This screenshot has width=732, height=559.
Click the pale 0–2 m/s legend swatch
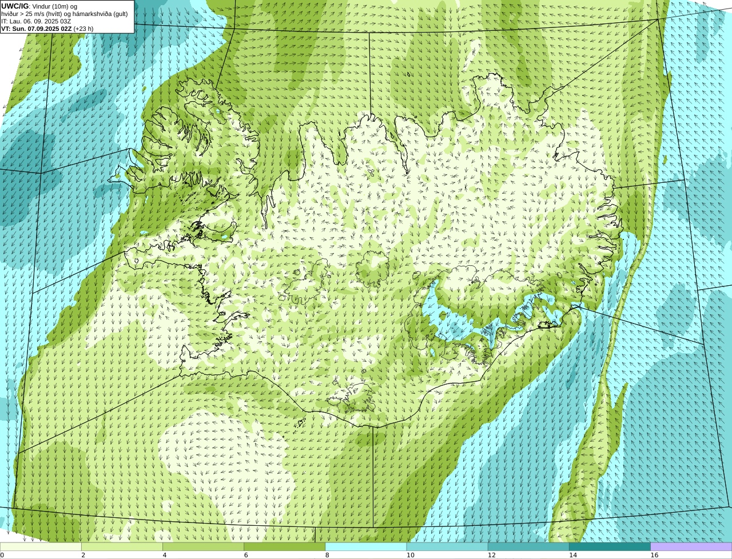click(41, 546)
